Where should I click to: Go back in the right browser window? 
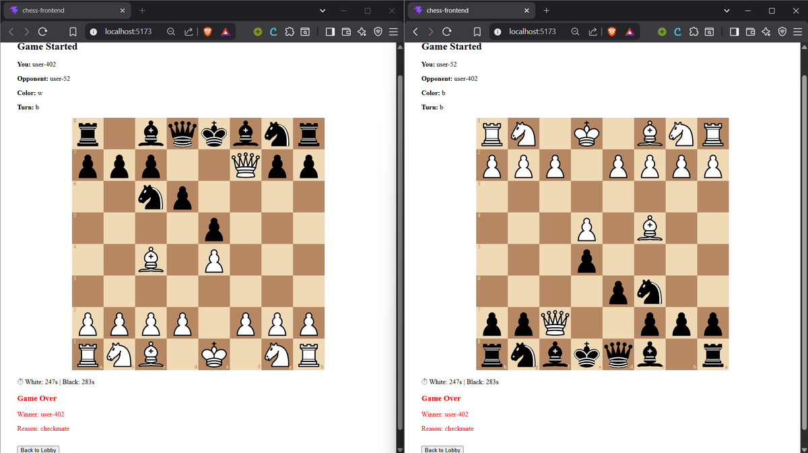[415, 32]
